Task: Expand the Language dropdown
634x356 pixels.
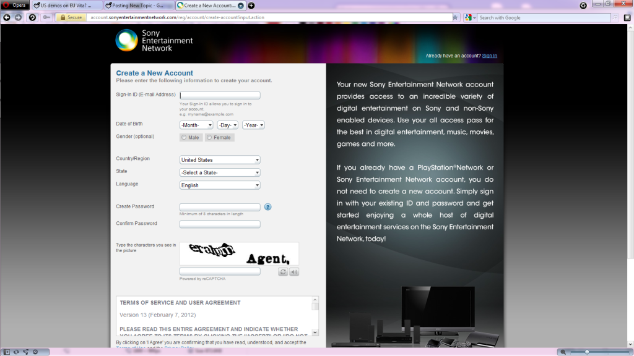Action: point(220,185)
